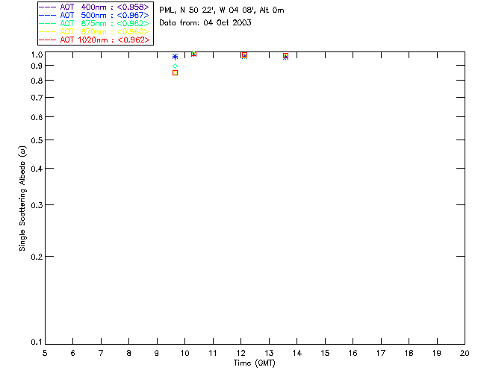The height and width of the screenshot is (382, 478).
Task: Click the 0.1 tick label on y-axis
Action: pyautogui.click(x=34, y=342)
